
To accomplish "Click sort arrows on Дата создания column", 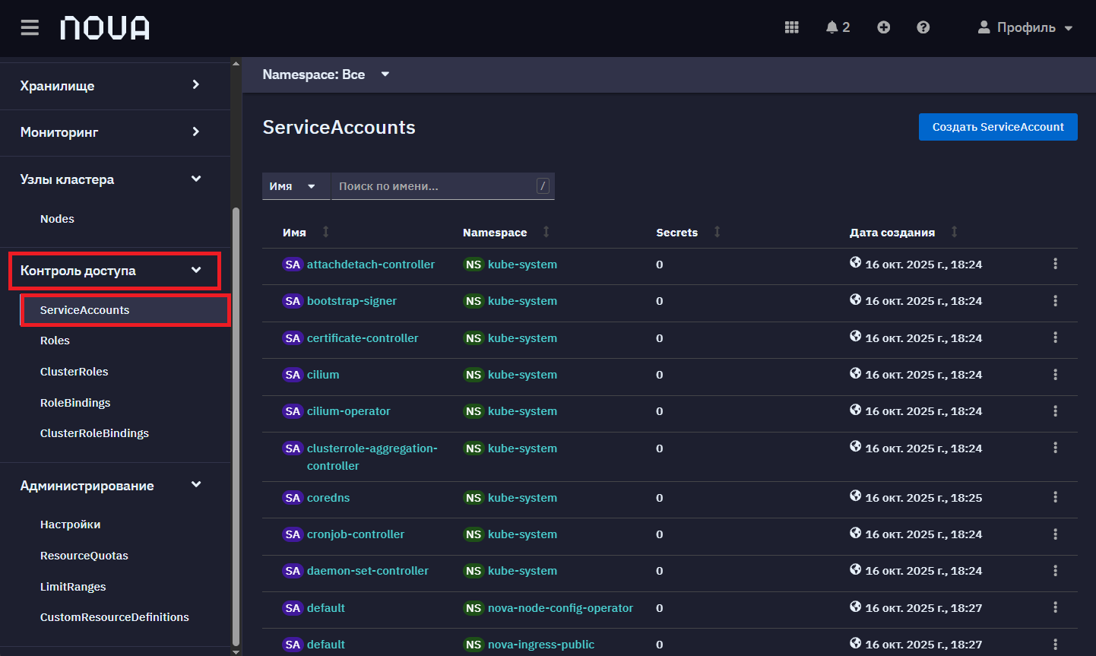I will click(x=954, y=232).
